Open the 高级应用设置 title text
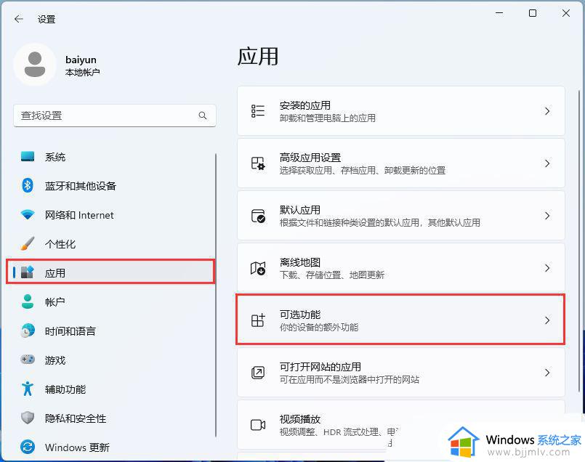585x462 pixels. 310,158
